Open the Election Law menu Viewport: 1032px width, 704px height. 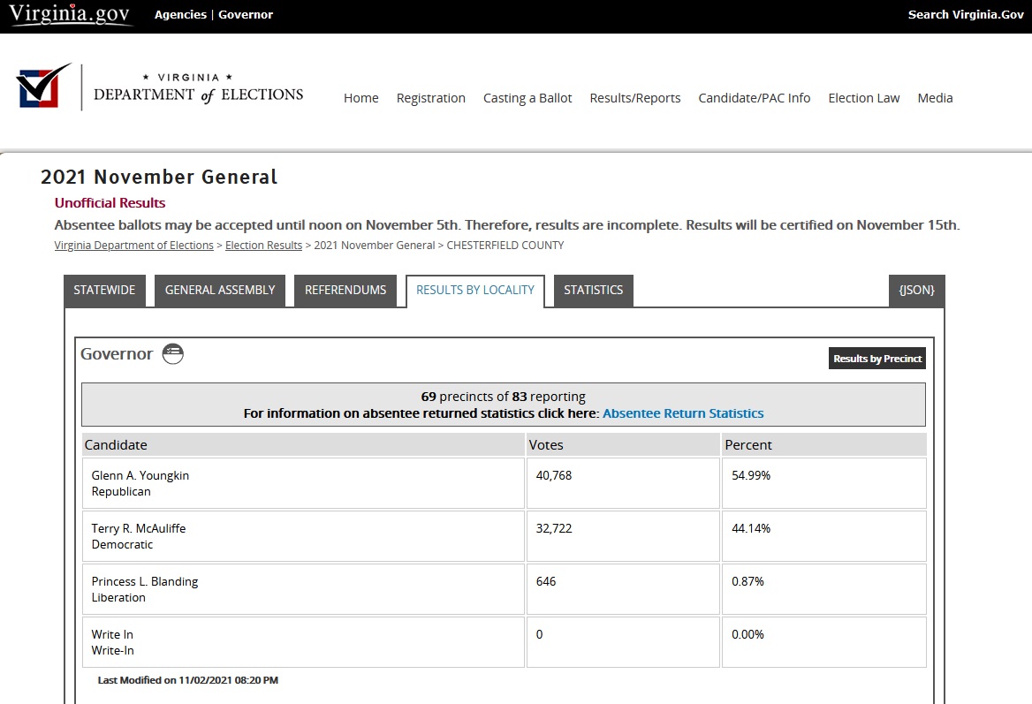click(x=863, y=98)
